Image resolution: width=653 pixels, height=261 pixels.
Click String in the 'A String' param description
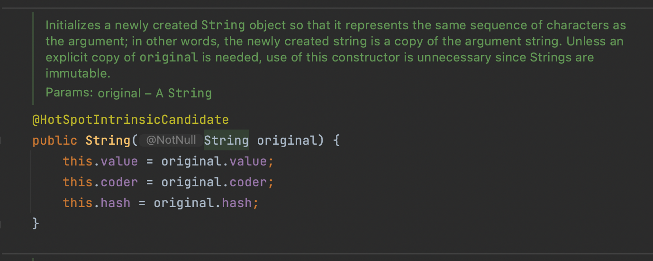(x=190, y=93)
